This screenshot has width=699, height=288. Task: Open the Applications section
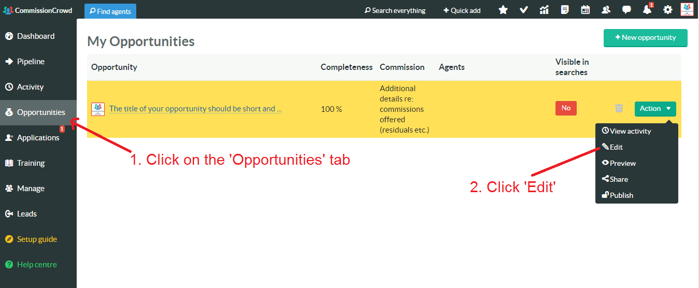38,138
